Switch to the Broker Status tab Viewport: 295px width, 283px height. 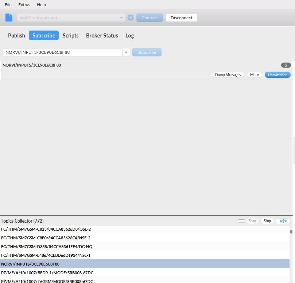tap(102, 36)
